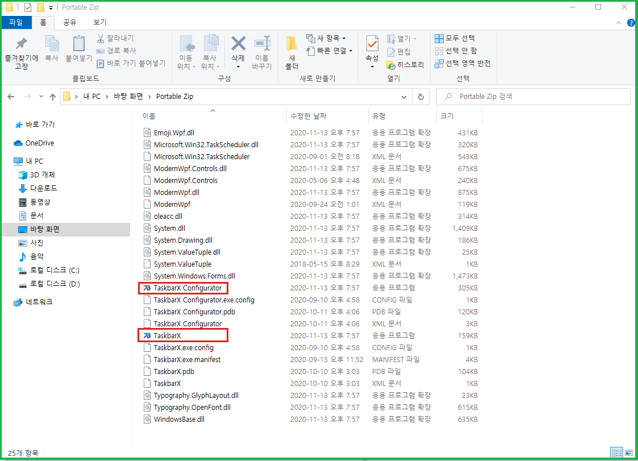
Task: Open 3D 개체 in navigation pane
Action: (36, 175)
